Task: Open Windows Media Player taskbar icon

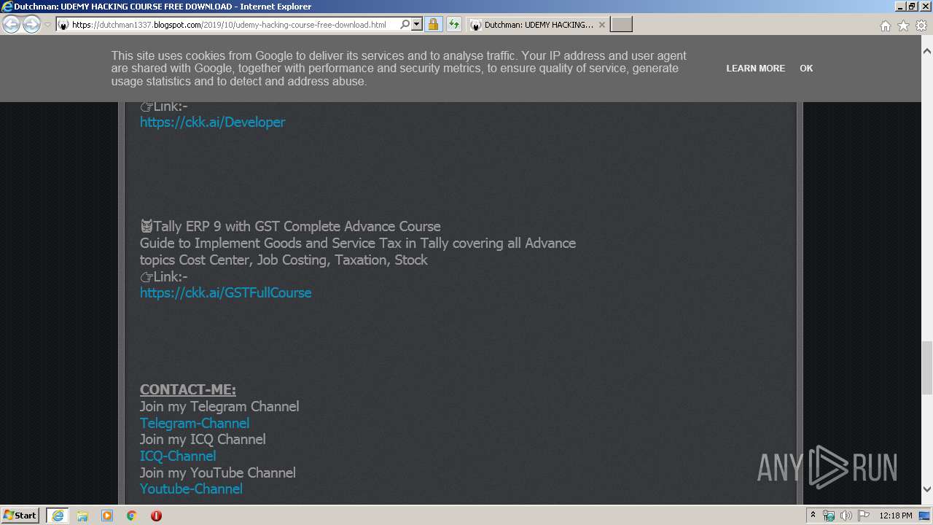Action: pos(107,516)
